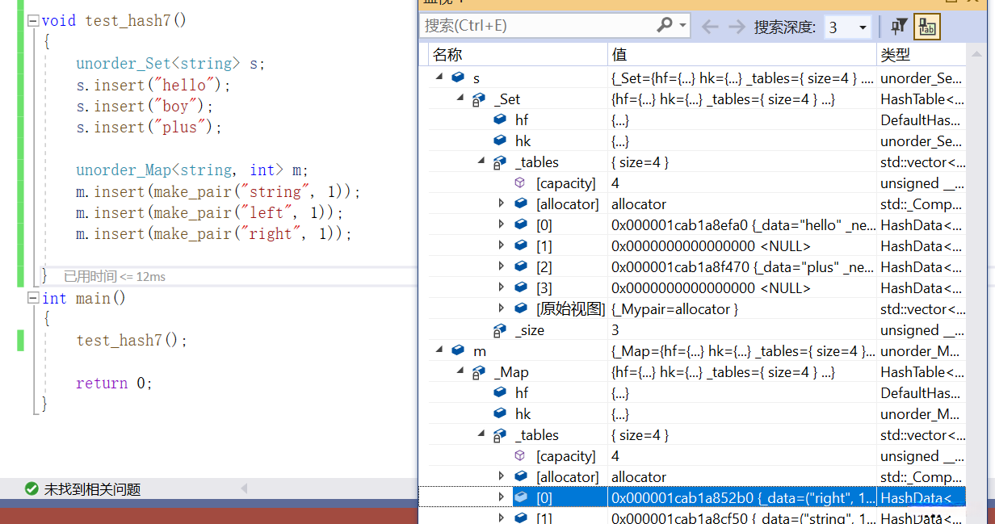This screenshot has height=524, width=995.
Task: Expand the 原始视图 raw view node
Action: point(502,308)
